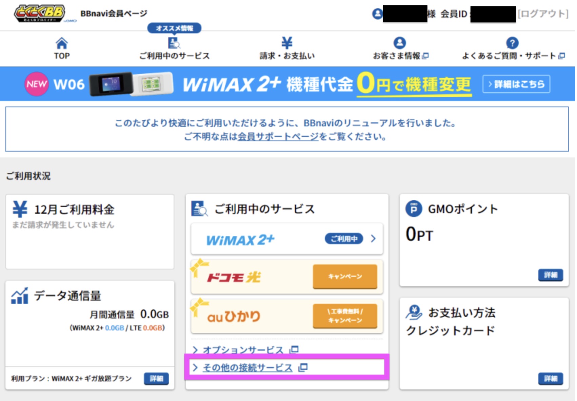Click the 0PT point balance
This screenshot has width=577, height=401.
(x=419, y=234)
